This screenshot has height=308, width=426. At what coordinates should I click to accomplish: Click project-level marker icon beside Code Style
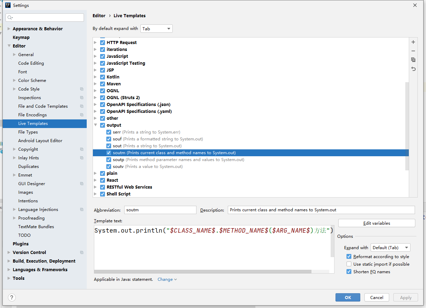pos(82,89)
